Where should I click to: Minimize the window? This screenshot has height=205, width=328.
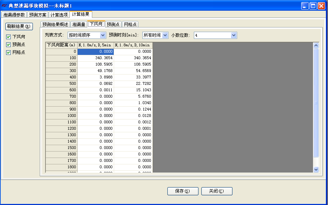coord(305,6)
